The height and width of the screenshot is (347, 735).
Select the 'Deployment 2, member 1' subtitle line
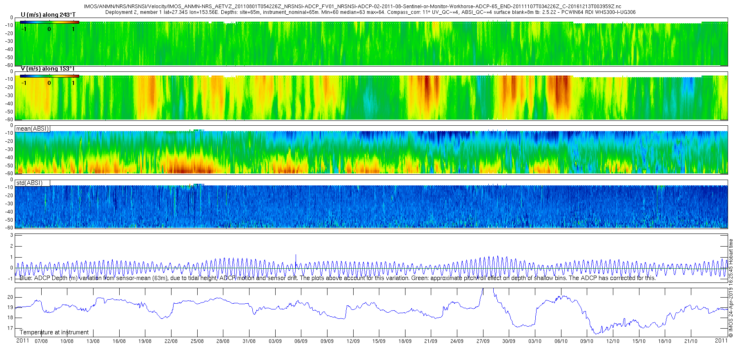[x=370, y=12]
